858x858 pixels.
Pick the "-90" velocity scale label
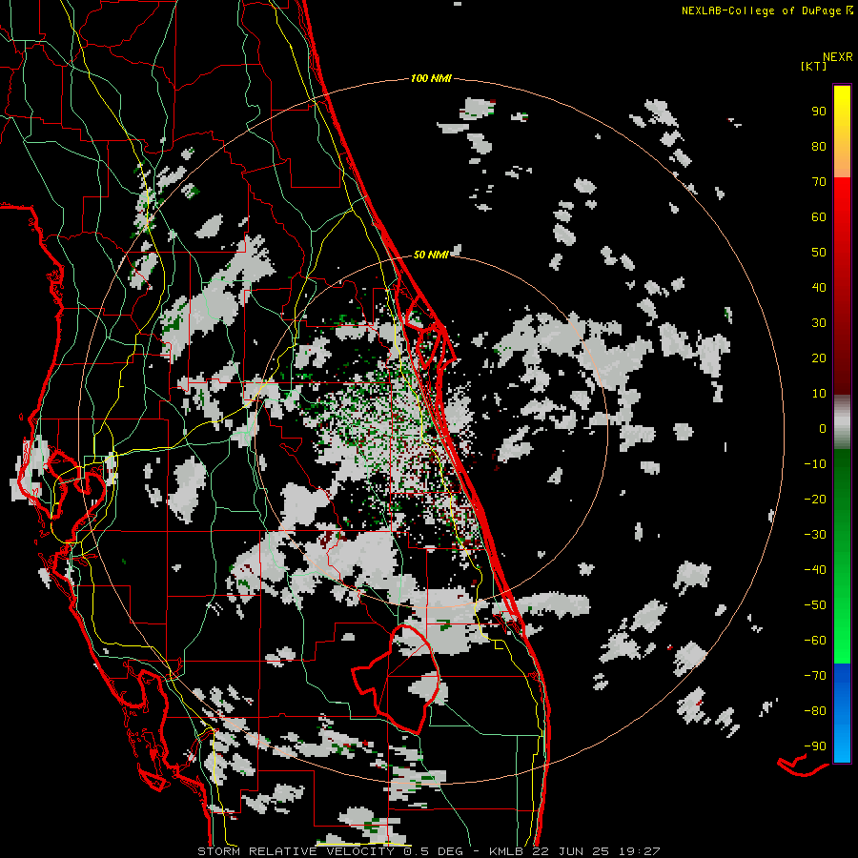coord(815,746)
